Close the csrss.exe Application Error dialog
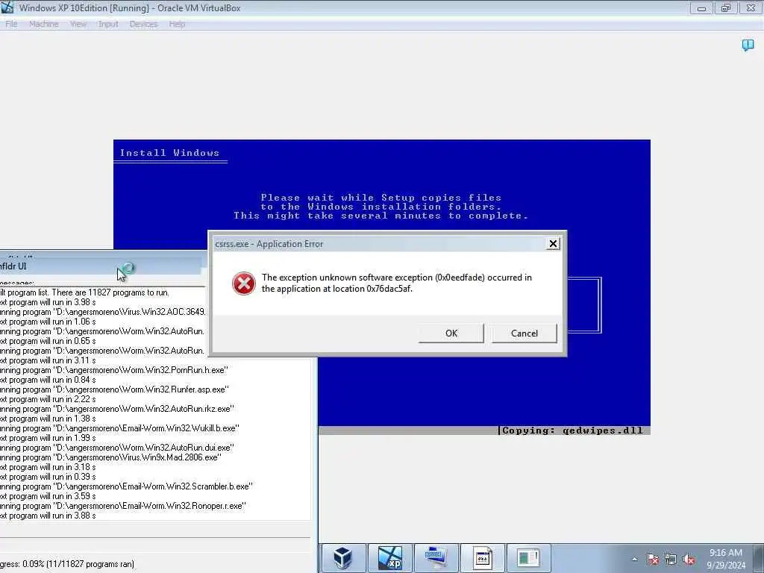This screenshot has height=573, width=764. pyautogui.click(x=553, y=244)
